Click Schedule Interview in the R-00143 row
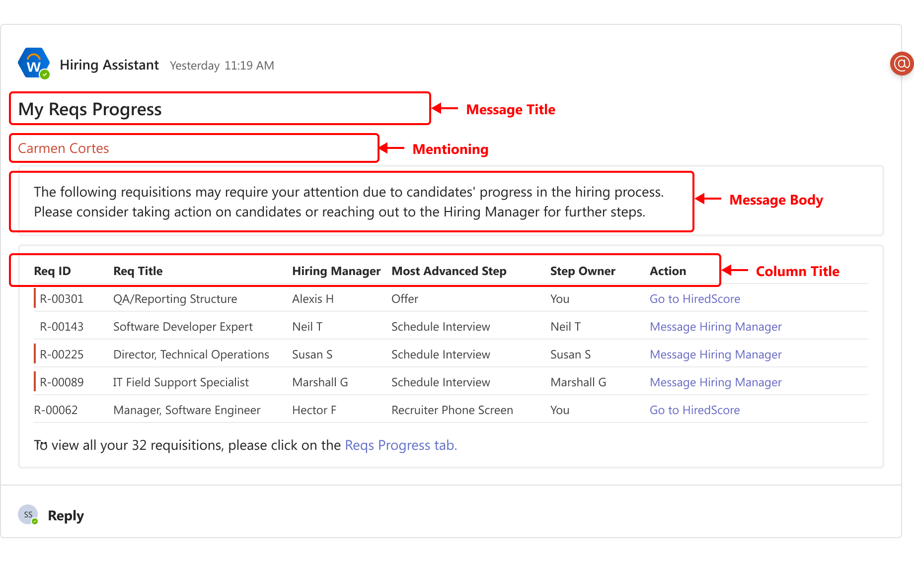 [x=441, y=327]
